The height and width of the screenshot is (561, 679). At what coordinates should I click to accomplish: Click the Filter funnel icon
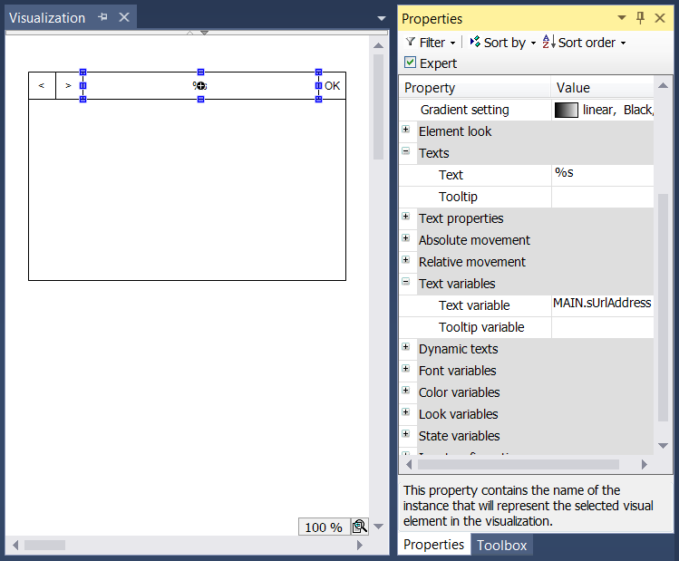(410, 42)
